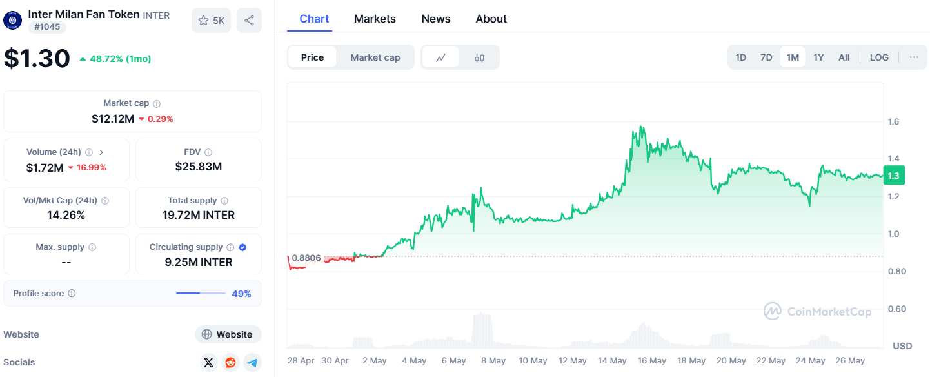Click the 0.8806 starting price label
This screenshot has width=930, height=377.
pos(307,258)
